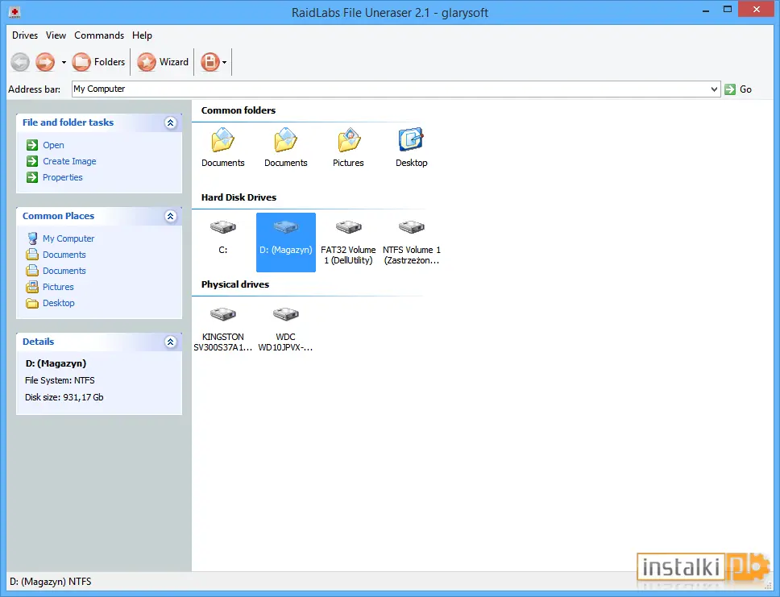This screenshot has height=597, width=780.
Task: Click the Pictures folder icon in sidebar
Action: [x=32, y=287]
